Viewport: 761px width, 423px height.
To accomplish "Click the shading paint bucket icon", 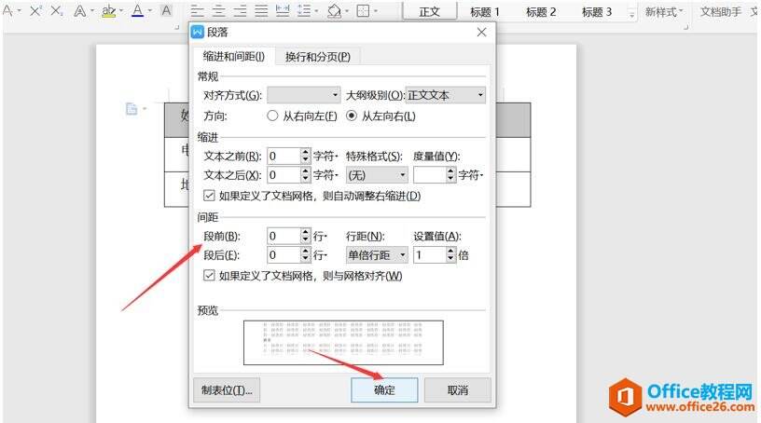I will pyautogui.click(x=334, y=10).
